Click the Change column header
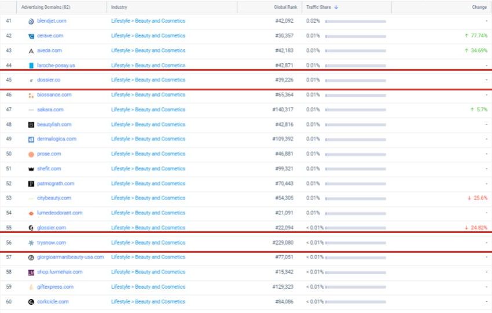492x313 pixels. coord(479,7)
